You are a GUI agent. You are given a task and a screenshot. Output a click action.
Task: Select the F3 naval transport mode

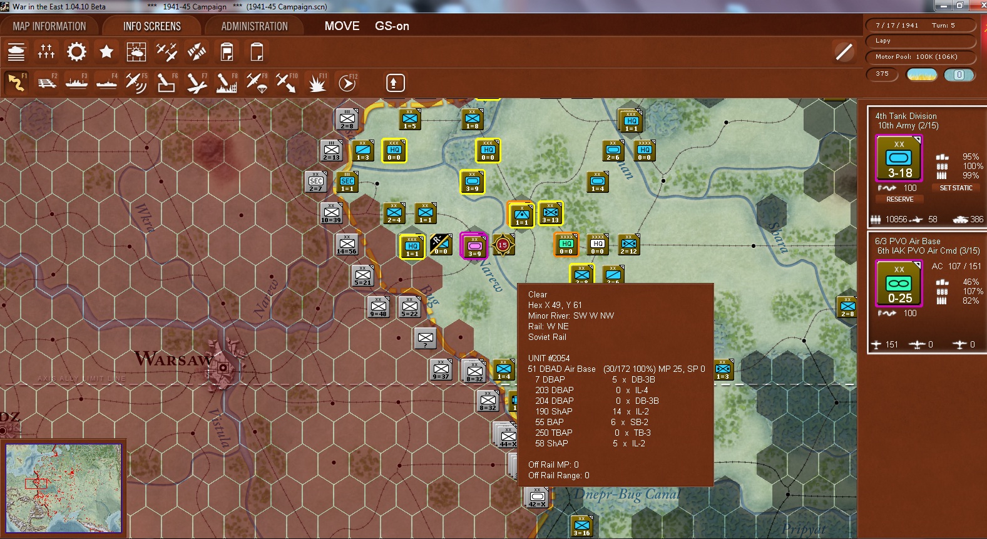point(76,83)
